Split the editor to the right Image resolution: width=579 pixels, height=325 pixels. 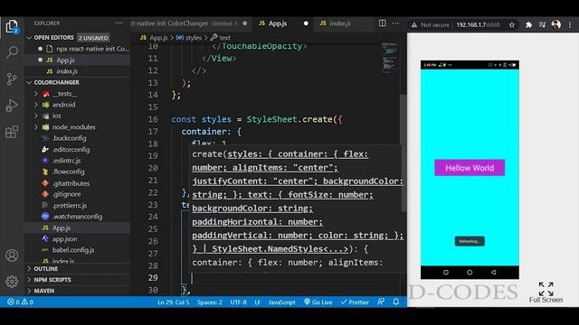coord(383,23)
